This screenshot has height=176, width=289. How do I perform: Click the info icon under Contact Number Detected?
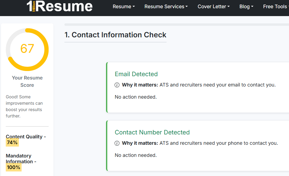[117, 143]
